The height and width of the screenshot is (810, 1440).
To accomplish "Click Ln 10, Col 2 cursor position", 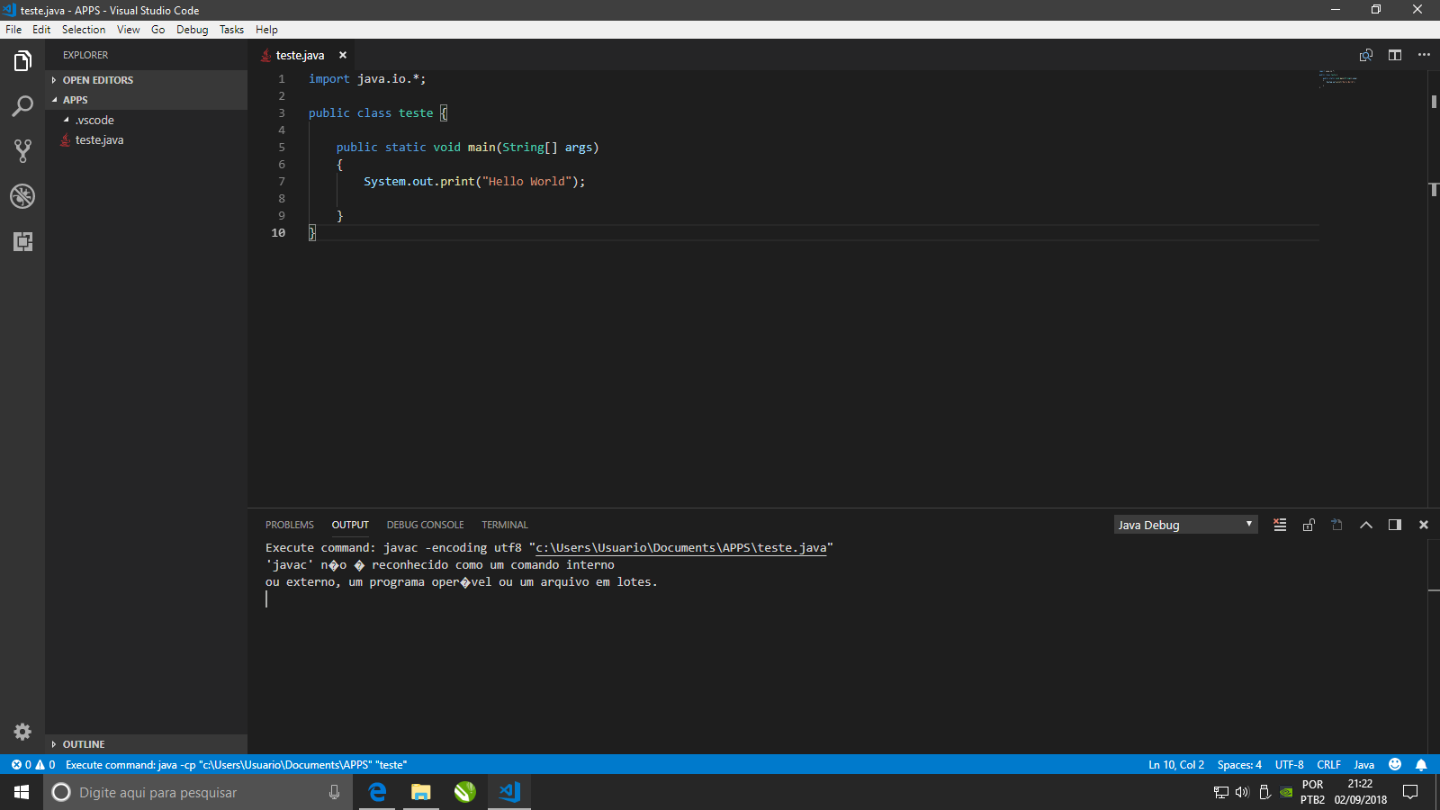I will 1175,765.
